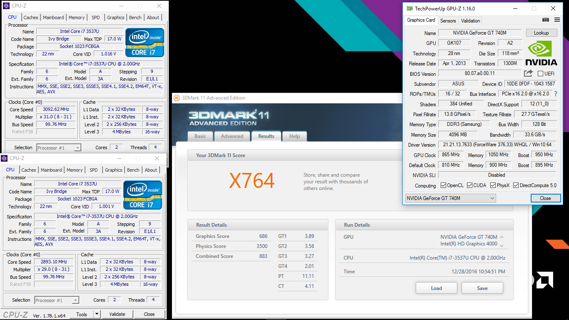This screenshot has height=320, width=569.
Task: Click the Subvendor value ASUS
Action: [458, 84]
